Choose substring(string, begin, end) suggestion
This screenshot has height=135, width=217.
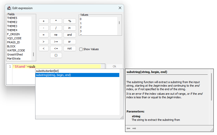coord(77,75)
